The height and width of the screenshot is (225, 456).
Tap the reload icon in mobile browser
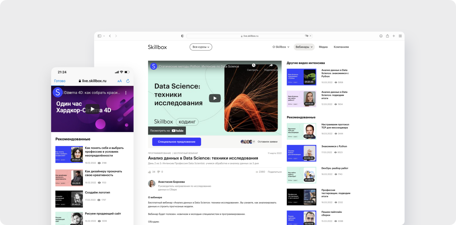tap(128, 81)
